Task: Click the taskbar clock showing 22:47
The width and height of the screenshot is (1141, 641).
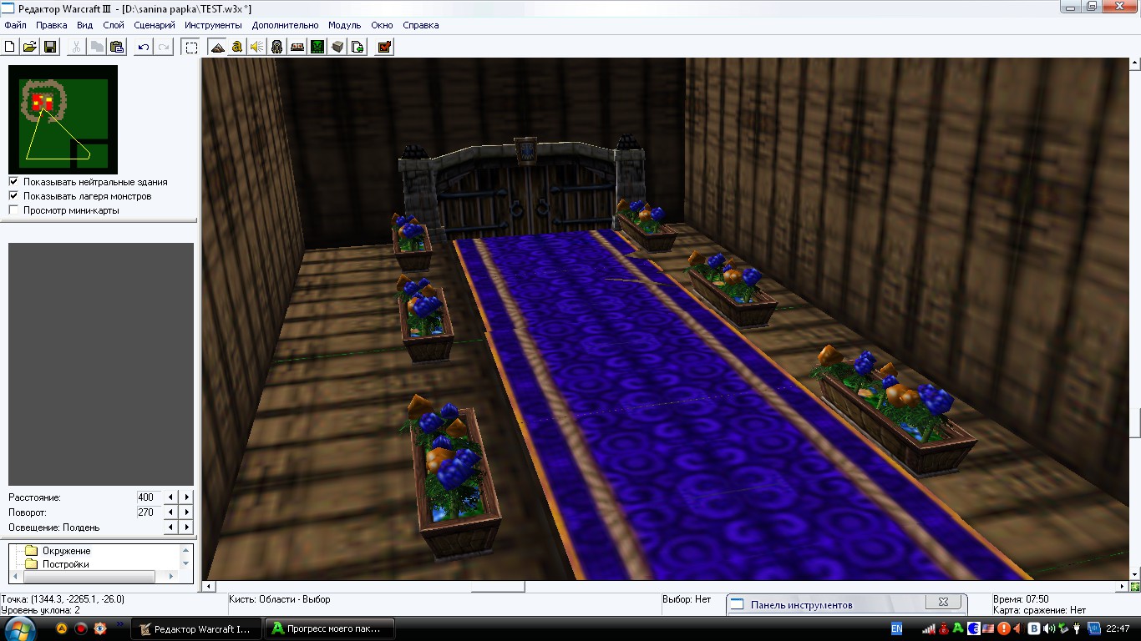Action: (x=1118, y=628)
